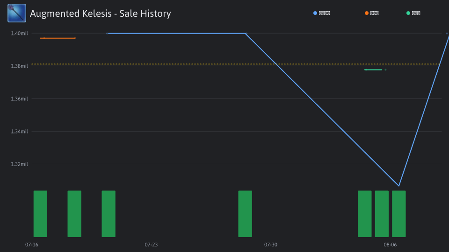Image resolution: width=449 pixels, height=252 pixels.
Task: Click the green dot right of green line
Action: (x=385, y=70)
